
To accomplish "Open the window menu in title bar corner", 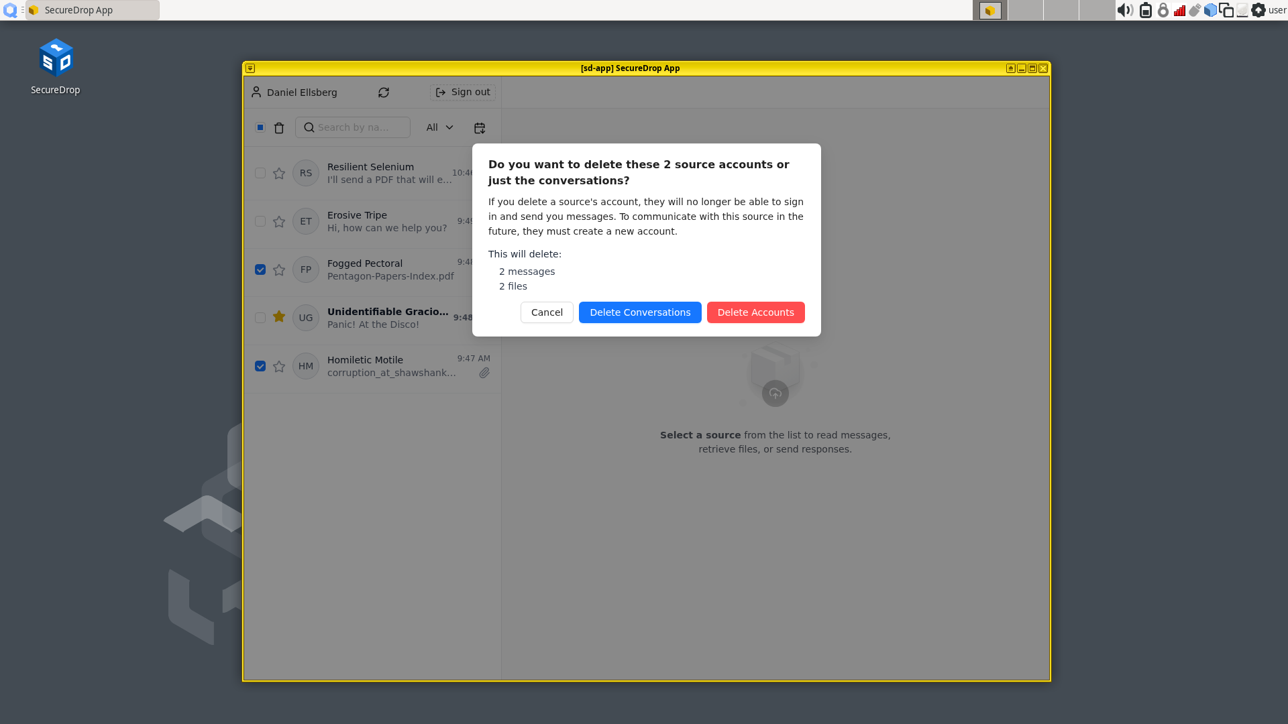I will [x=250, y=68].
